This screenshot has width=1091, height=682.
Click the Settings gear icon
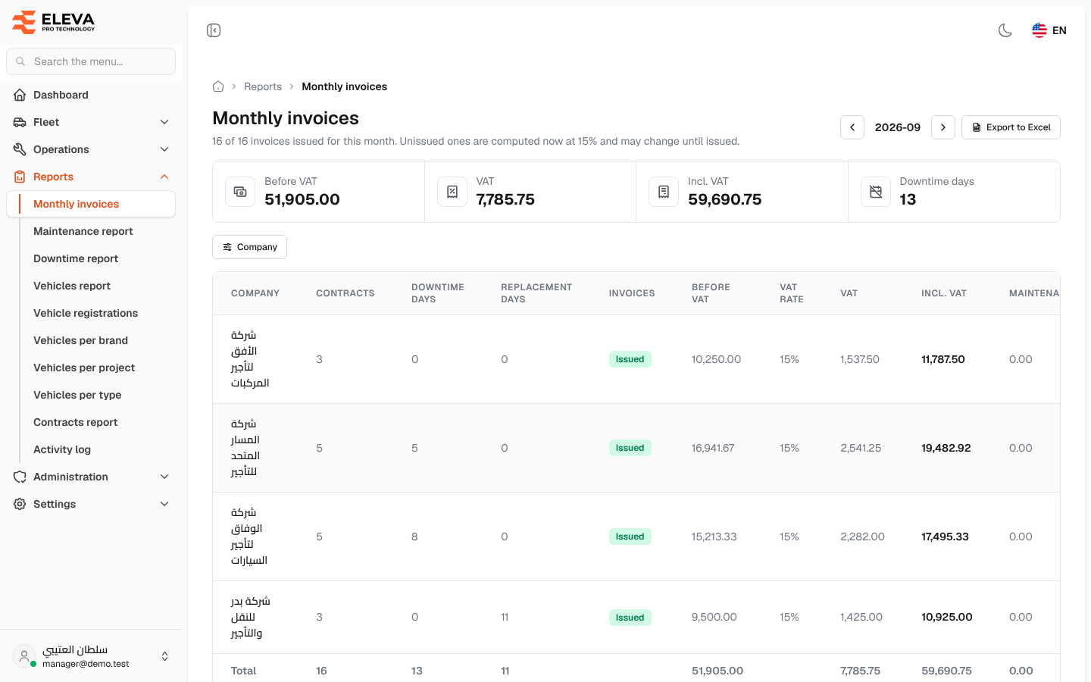tap(20, 504)
